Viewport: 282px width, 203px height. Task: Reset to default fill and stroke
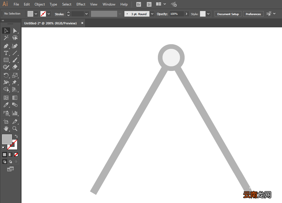click(3, 148)
